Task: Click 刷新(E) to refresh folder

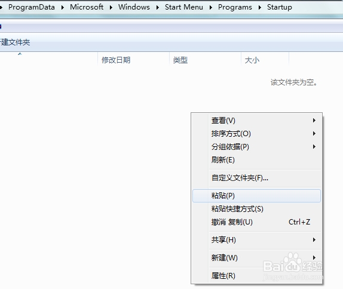Action: coord(256,160)
